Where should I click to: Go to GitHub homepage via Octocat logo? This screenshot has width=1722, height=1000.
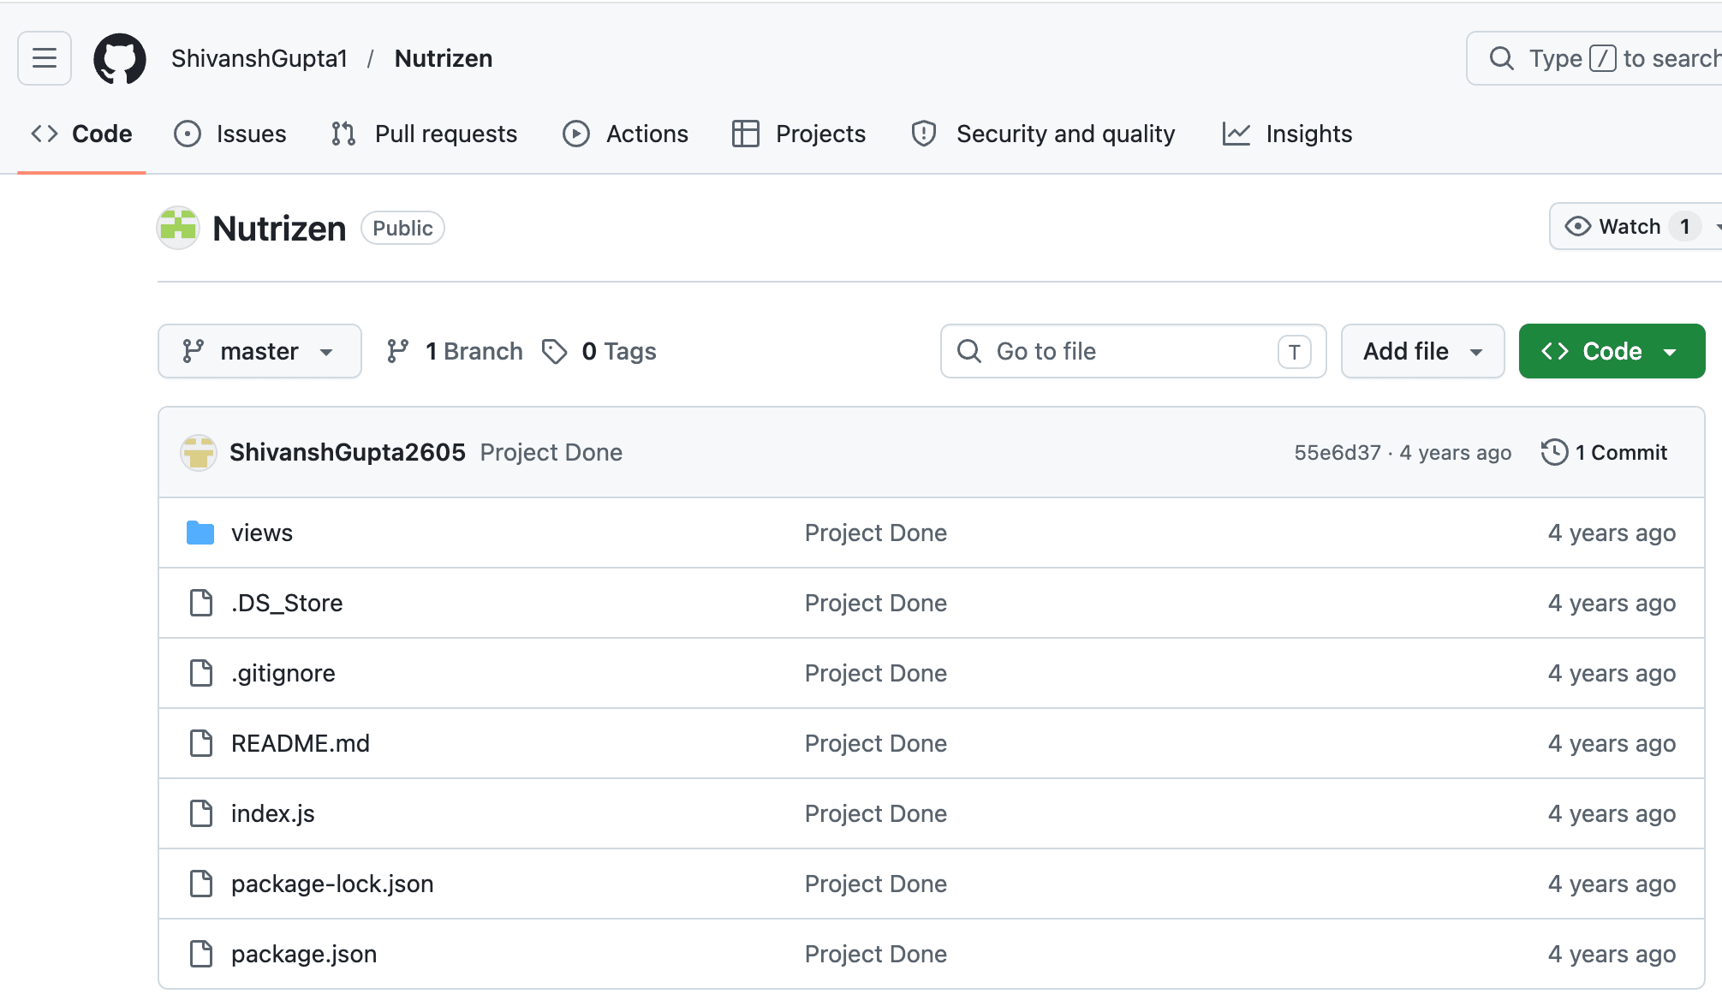120,58
